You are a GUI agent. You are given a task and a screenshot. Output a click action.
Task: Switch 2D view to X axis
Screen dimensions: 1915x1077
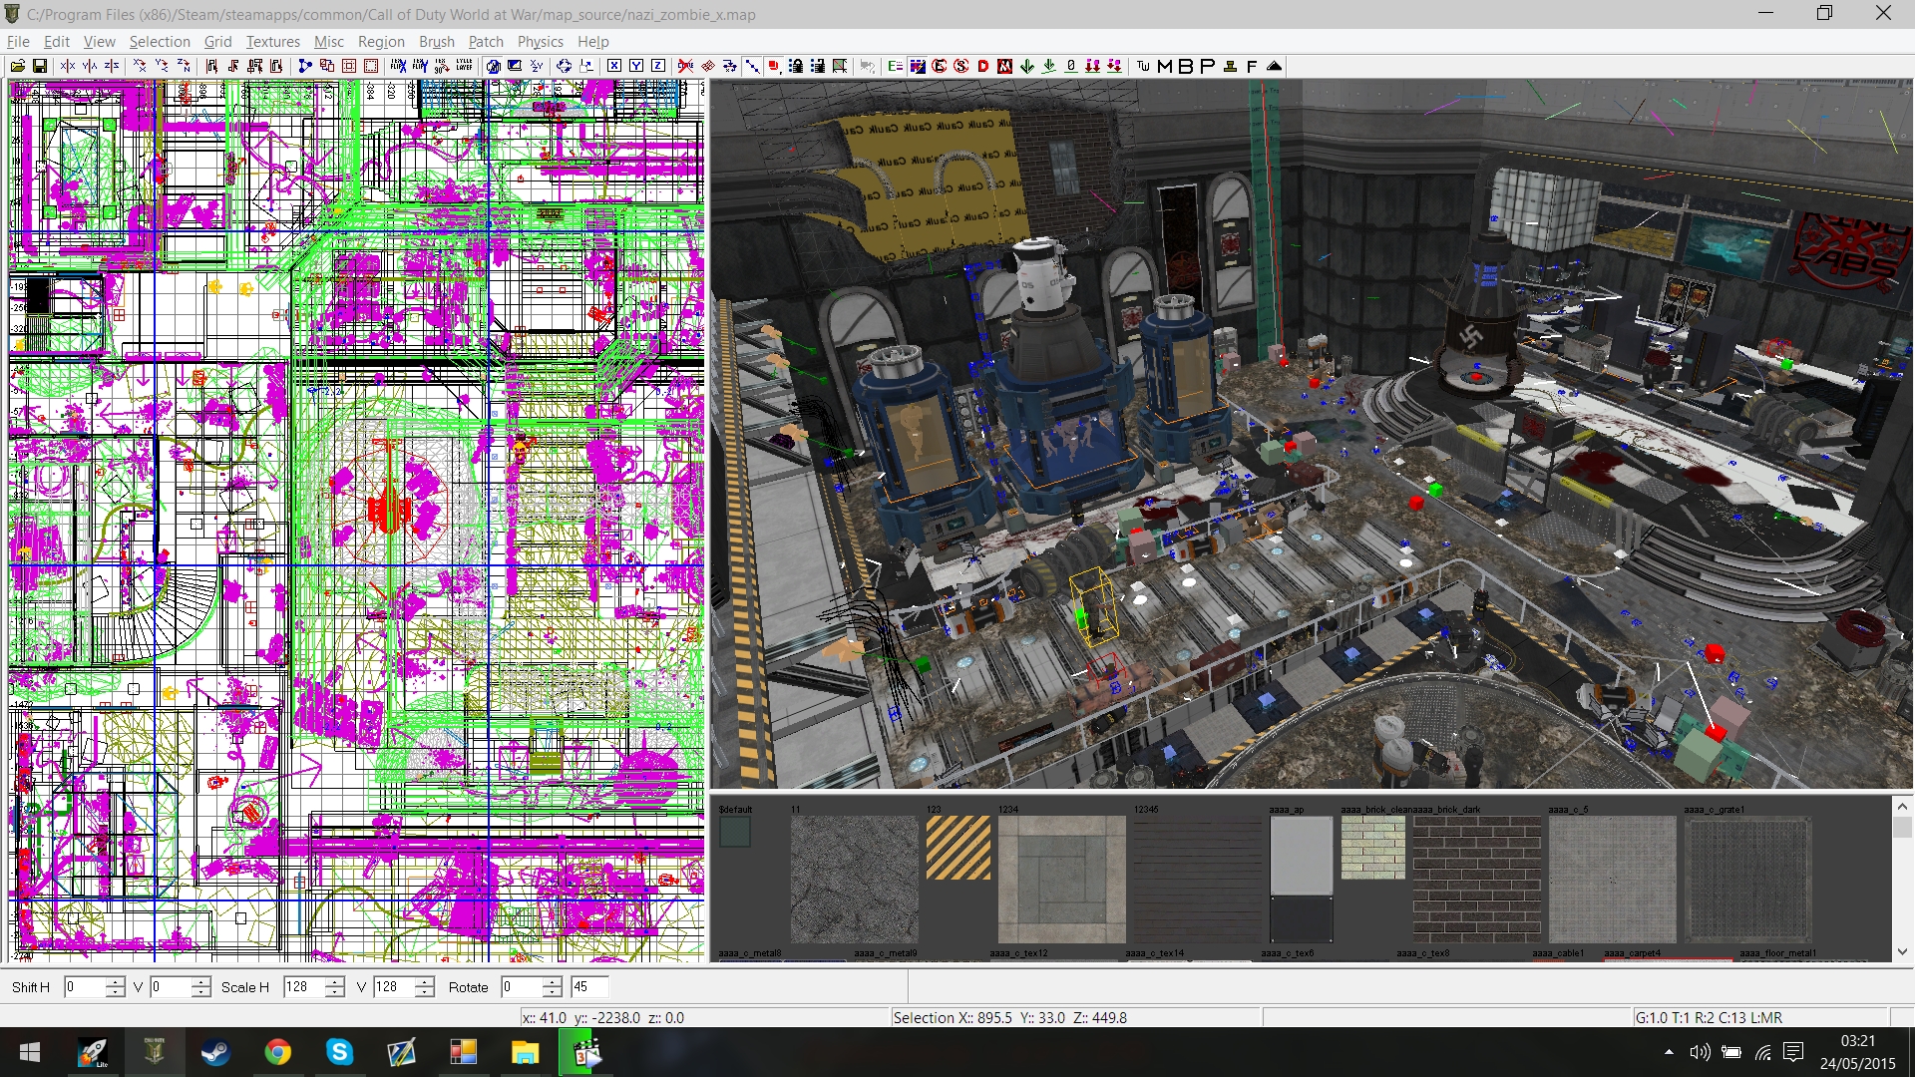tap(614, 66)
